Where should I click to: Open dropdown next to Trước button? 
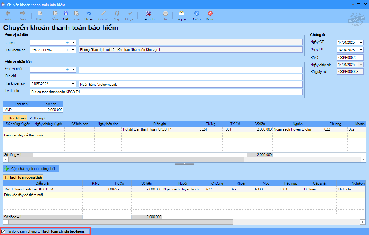coord(15,16)
